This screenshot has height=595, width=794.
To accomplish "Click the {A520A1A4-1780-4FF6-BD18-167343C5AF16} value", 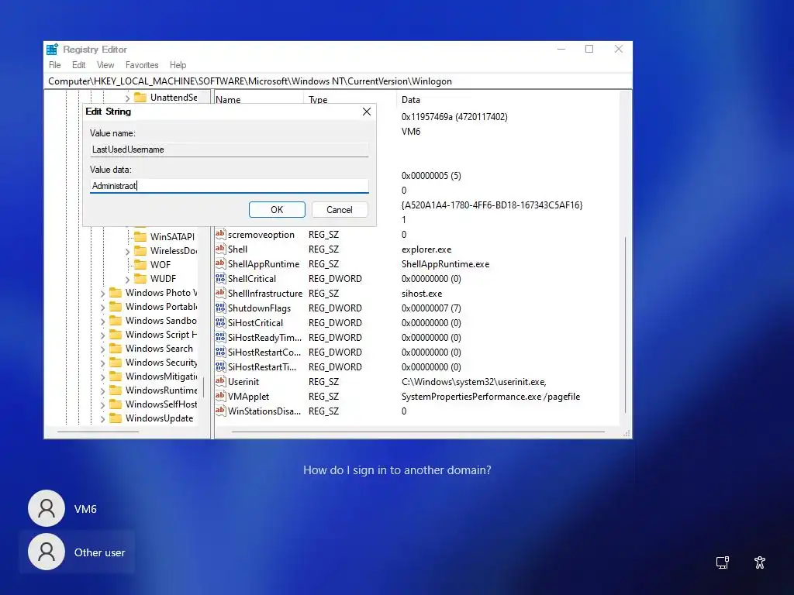I will click(x=492, y=205).
